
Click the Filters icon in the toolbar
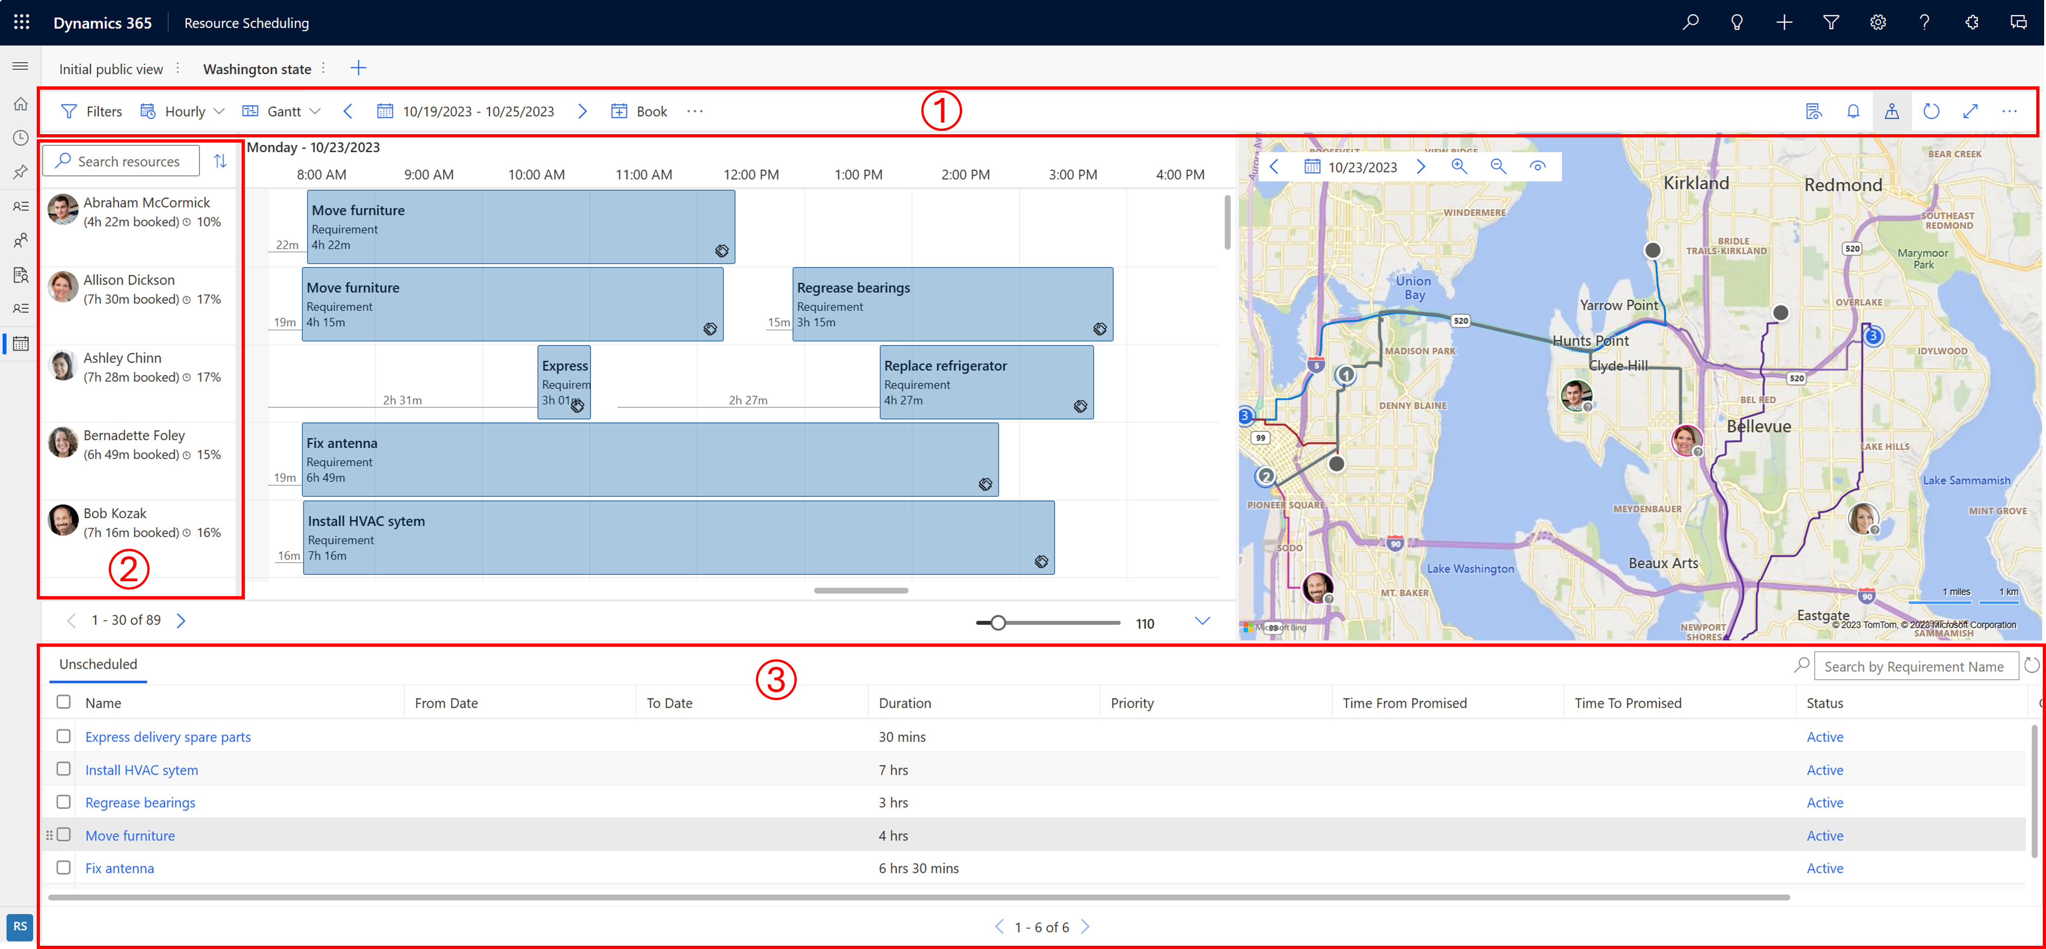click(x=72, y=111)
